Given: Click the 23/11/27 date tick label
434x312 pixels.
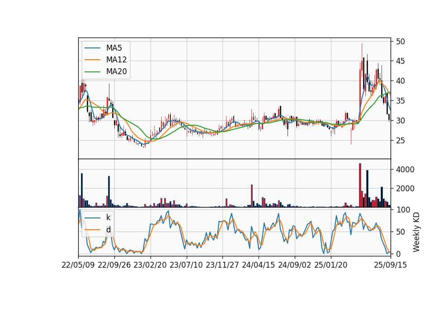Looking at the screenshot, I should tap(222, 265).
